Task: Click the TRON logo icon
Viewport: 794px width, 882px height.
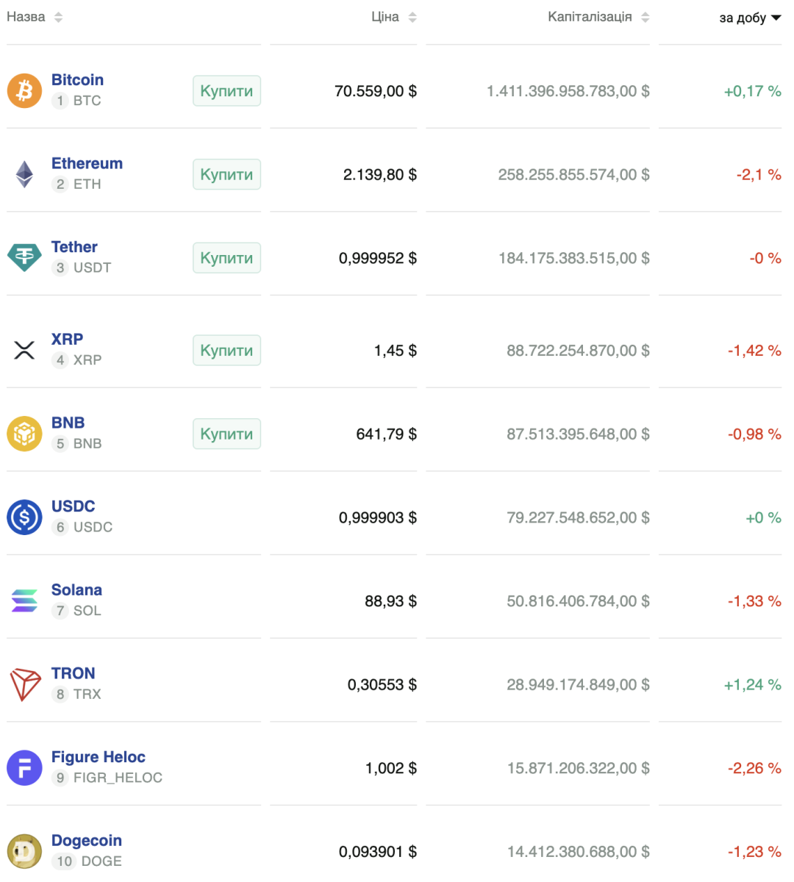Action: click(24, 685)
